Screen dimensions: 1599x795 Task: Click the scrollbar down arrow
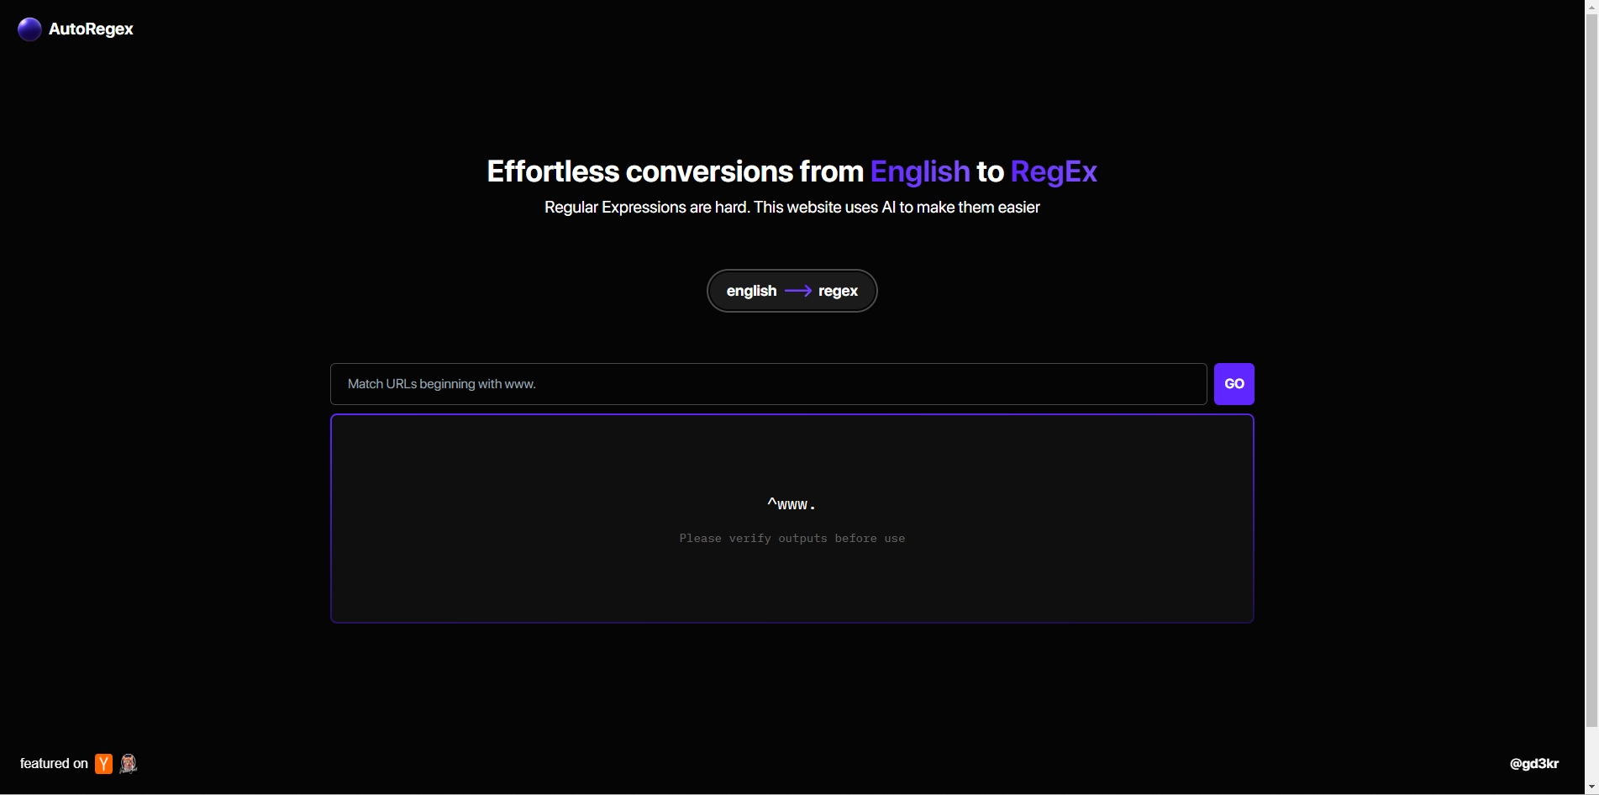point(1591,787)
